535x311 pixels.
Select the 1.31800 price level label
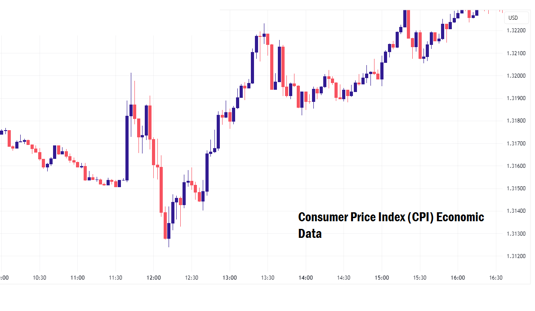coord(516,121)
